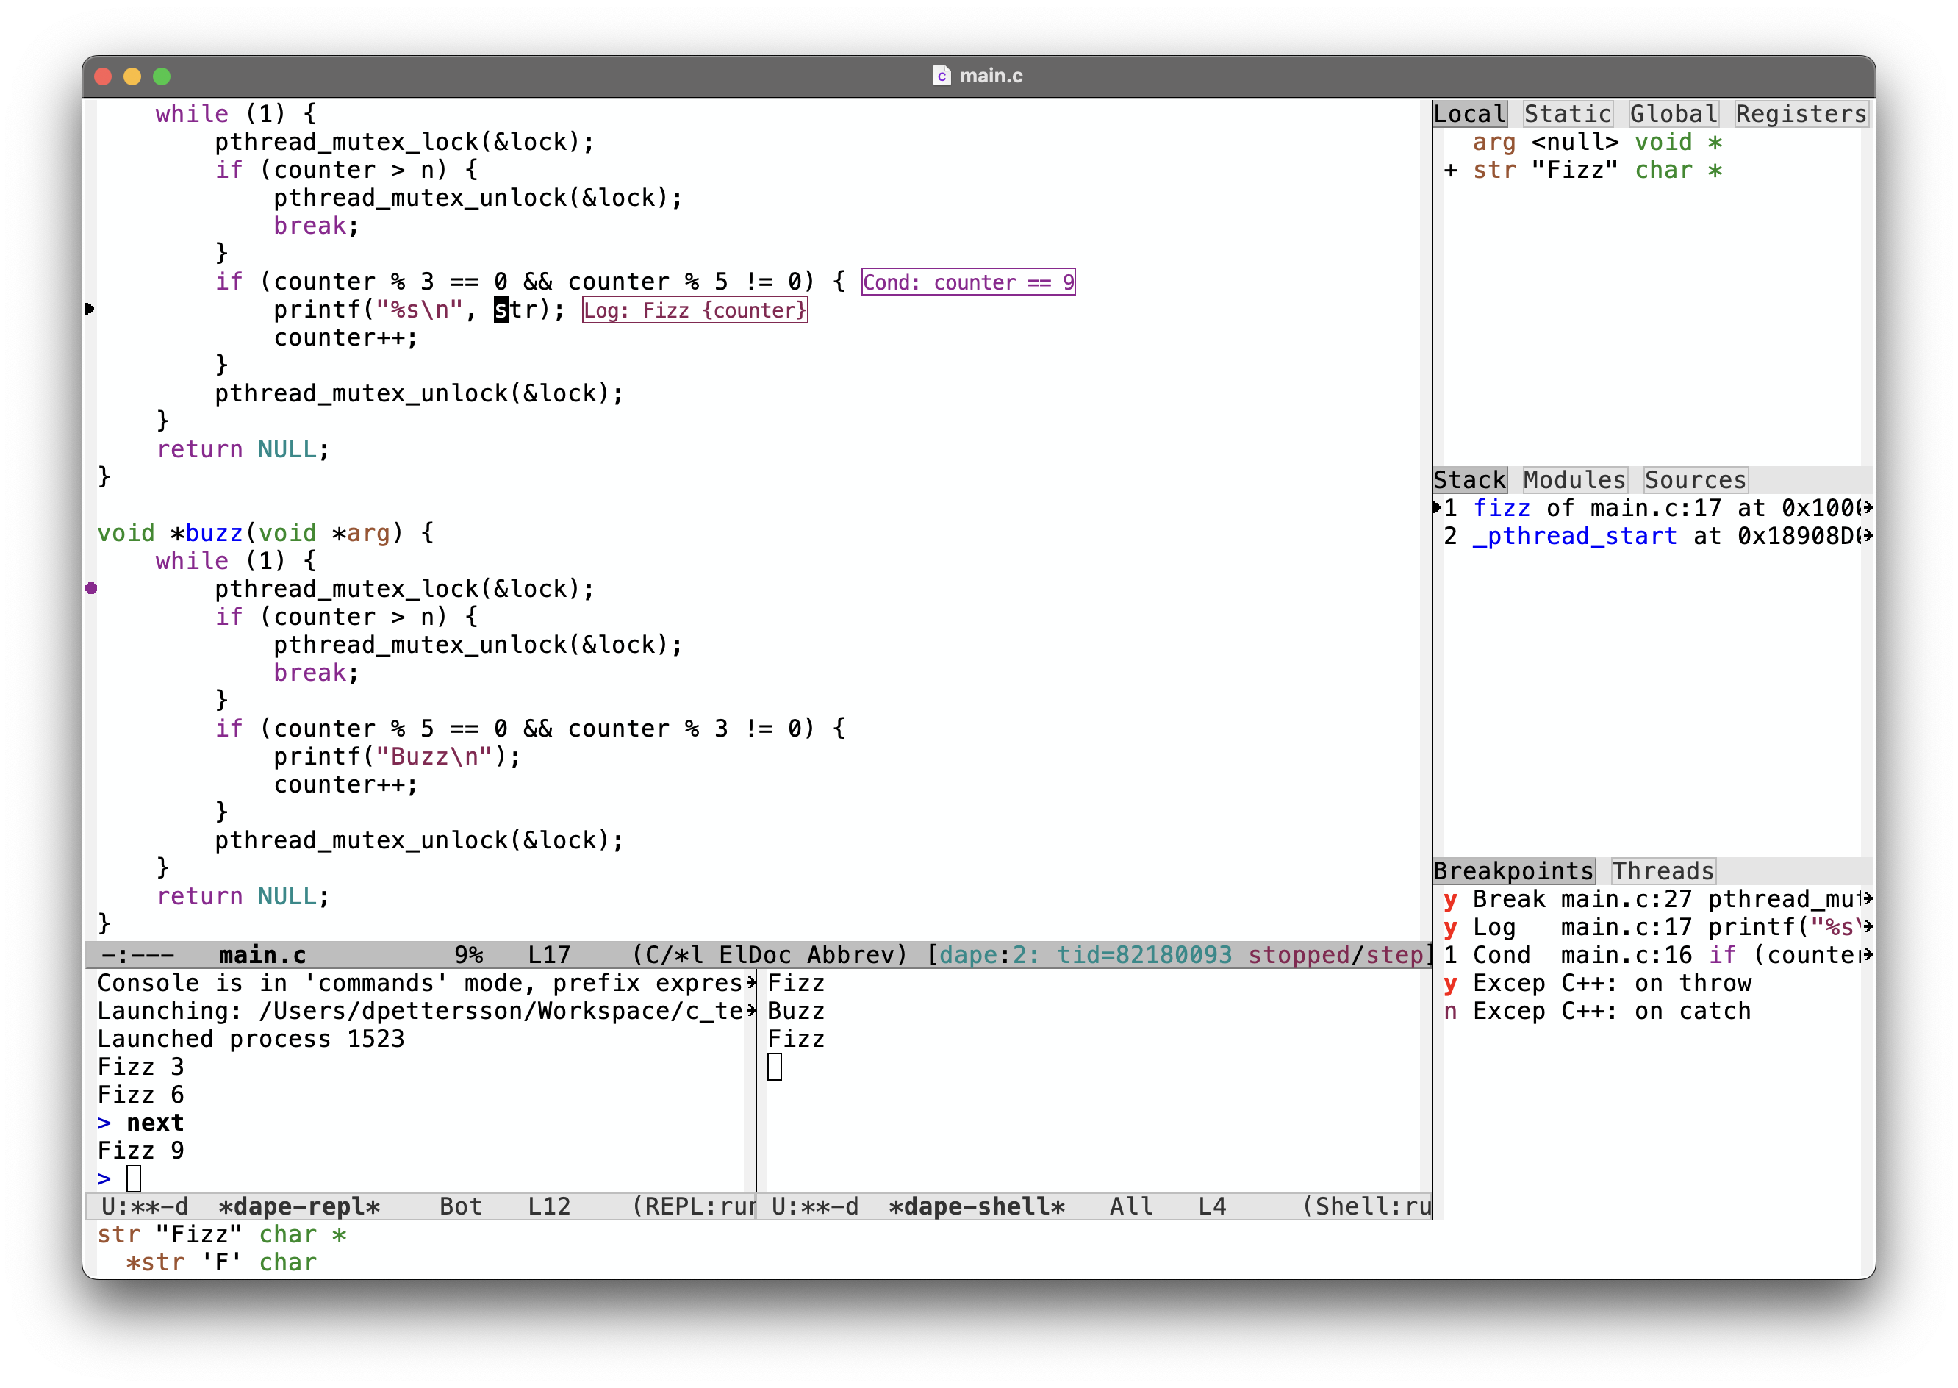This screenshot has width=1958, height=1388.
Task: Click the main.c file icon in title bar
Action: point(942,76)
